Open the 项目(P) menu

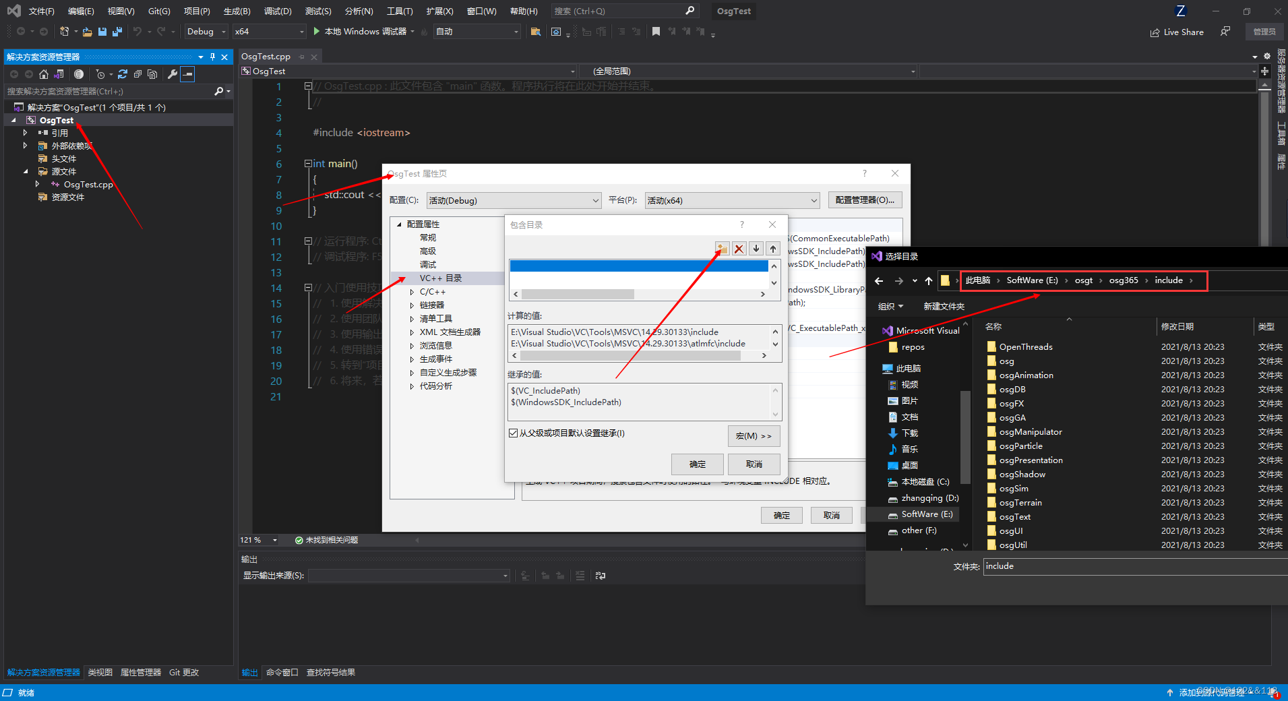tap(197, 11)
